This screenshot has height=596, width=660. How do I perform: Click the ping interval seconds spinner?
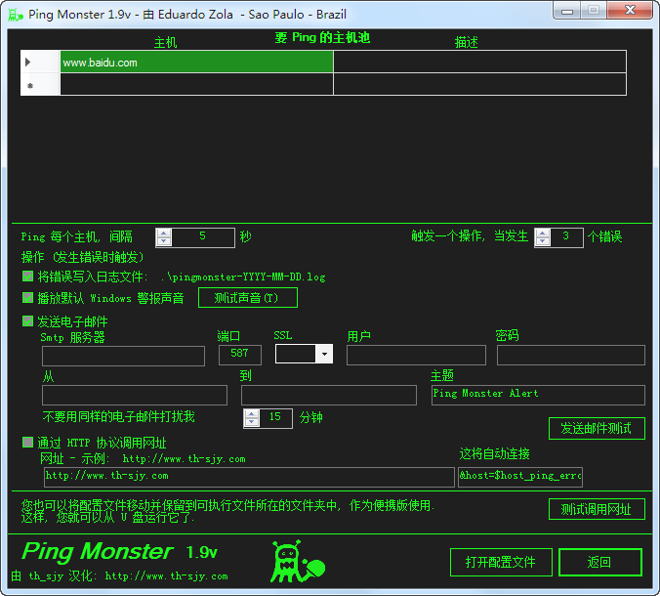(x=163, y=236)
